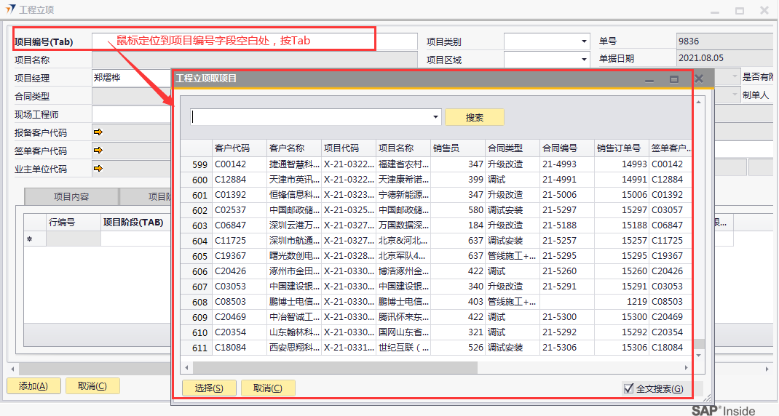Click the 添加(A) button in the main window
This screenshot has height=416, width=779.
tap(33, 386)
